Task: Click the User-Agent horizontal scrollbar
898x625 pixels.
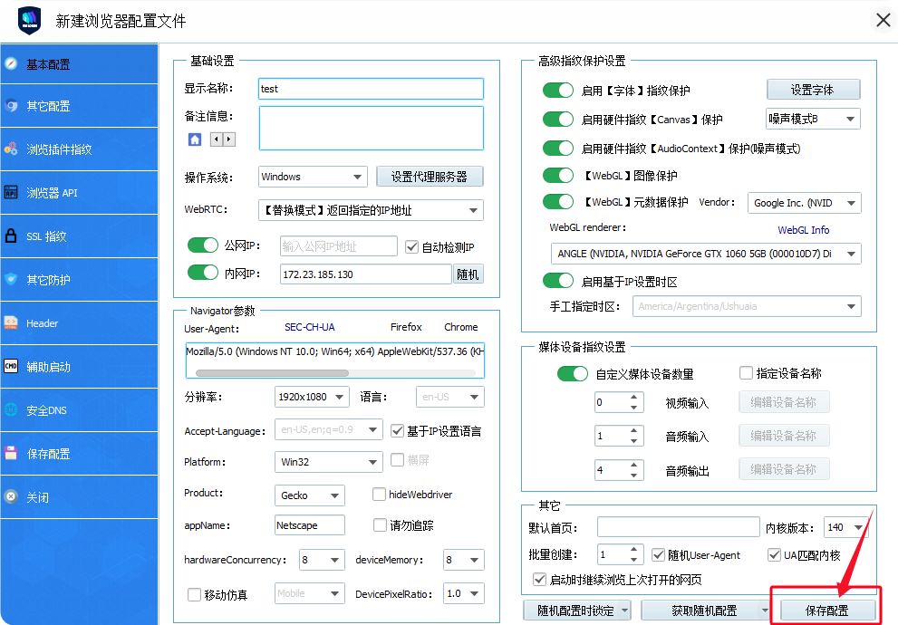Action: 272,373
